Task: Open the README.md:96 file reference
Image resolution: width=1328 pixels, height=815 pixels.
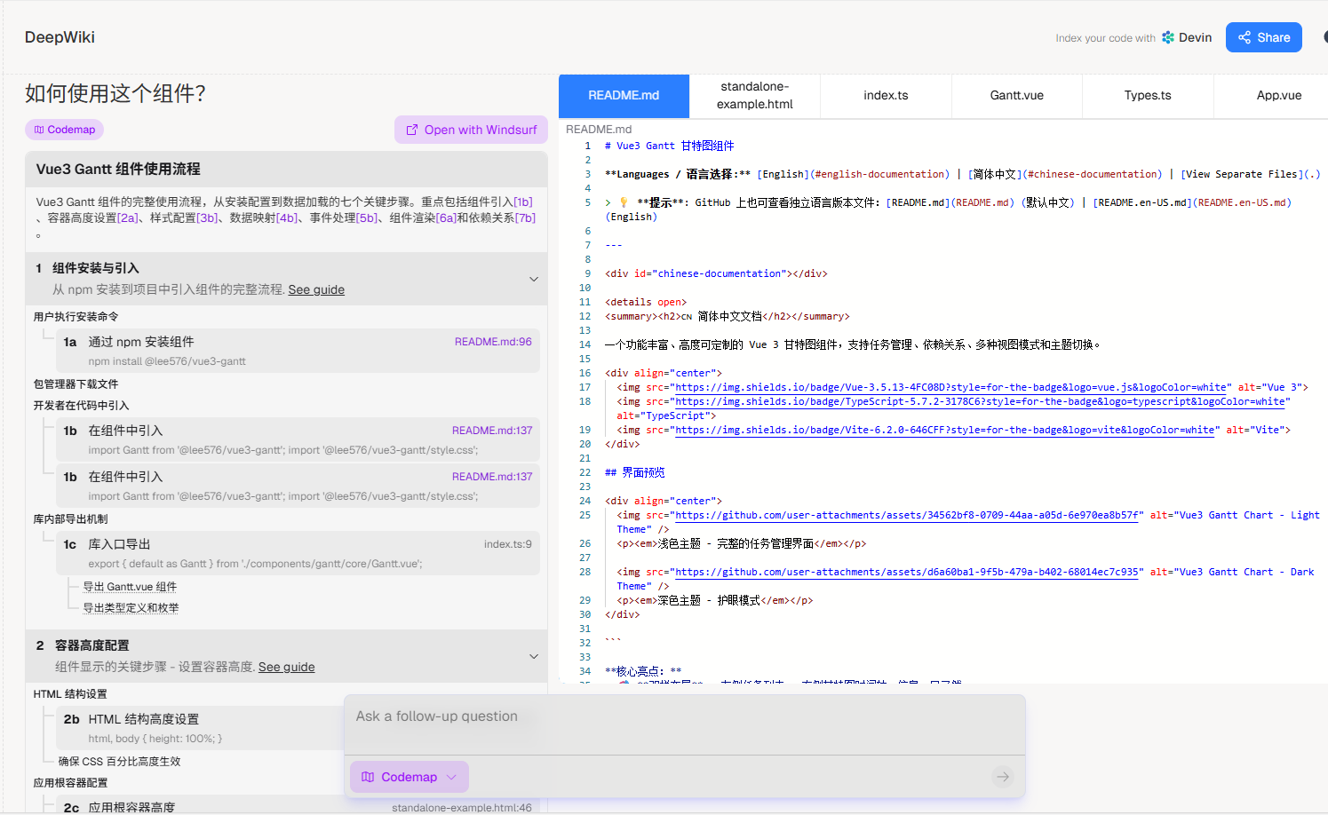Action: coord(493,342)
